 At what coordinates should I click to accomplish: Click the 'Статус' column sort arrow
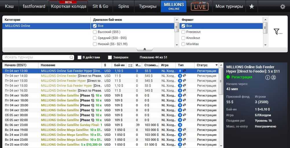pyautogui.click(x=216, y=65)
